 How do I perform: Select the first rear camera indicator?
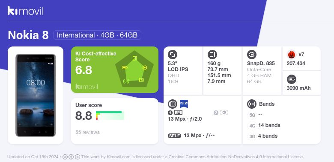click(175, 113)
